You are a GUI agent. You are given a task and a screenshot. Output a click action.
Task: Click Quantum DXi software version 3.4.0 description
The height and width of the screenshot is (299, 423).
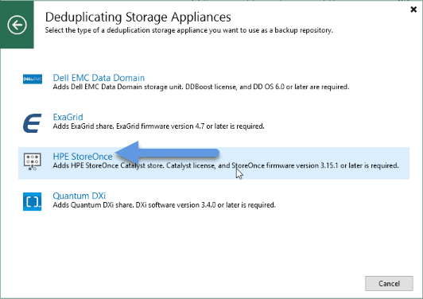[x=165, y=205]
